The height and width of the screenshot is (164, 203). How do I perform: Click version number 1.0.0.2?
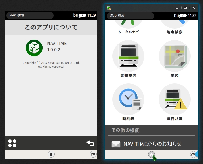coord(53,50)
